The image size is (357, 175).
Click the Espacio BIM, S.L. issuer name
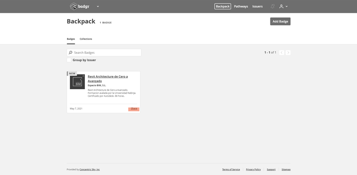[x=97, y=85]
